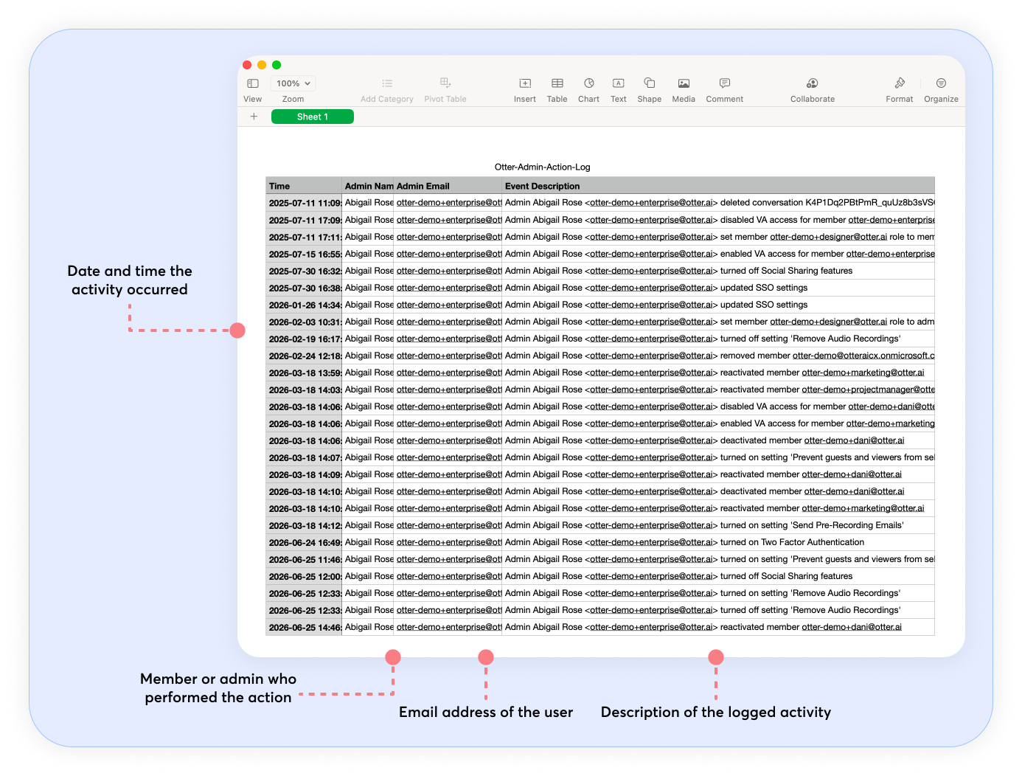Select time cell 2026-06-24 16:49
Viewport: 1022px width, 776px height.
[304, 542]
